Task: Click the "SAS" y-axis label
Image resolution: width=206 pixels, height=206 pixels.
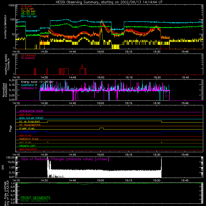Action: pyautogui.click(x=3, y=167)
